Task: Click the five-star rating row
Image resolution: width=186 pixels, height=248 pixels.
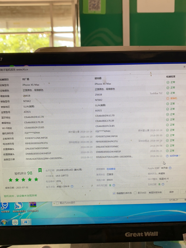Action: (x=24, y=180)
